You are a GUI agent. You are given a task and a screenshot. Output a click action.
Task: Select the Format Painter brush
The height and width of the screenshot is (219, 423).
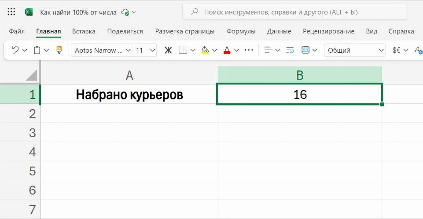tap(59, 50)
